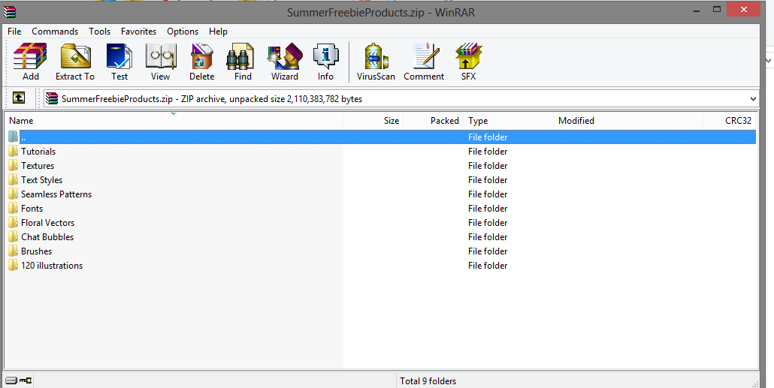Sort by the Name column header
Image resolution: width=774 pixels, height=388 pixels.
(x=174, y=121)
